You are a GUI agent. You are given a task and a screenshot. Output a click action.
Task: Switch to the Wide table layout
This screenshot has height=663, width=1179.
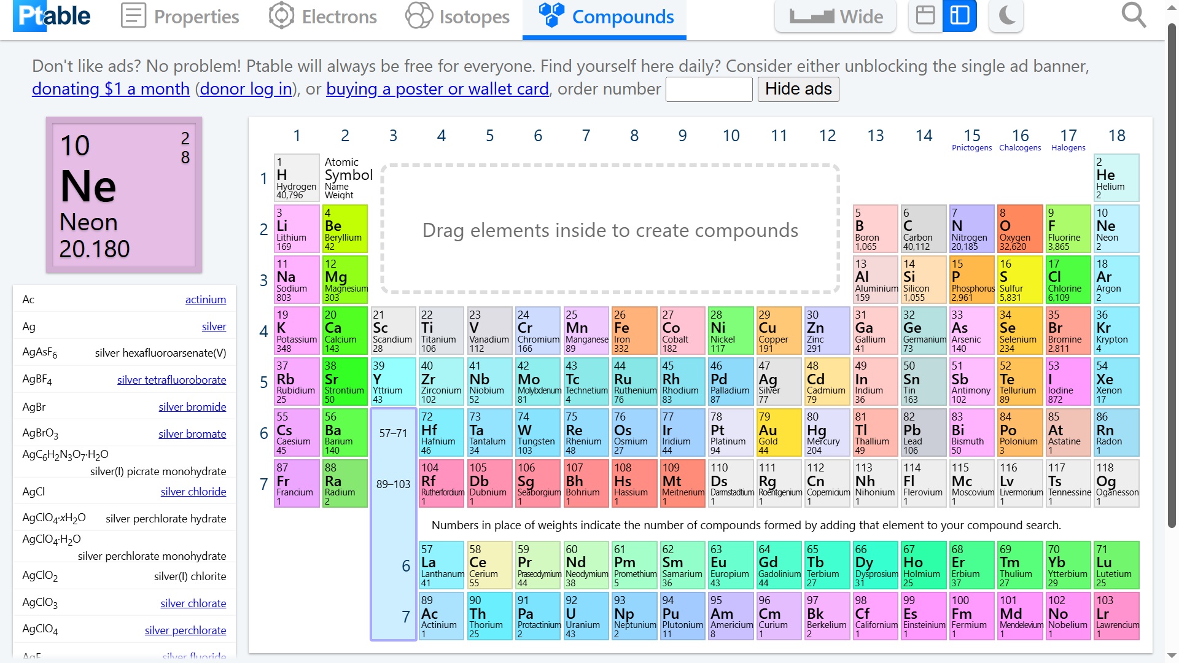tap(835, 17)
